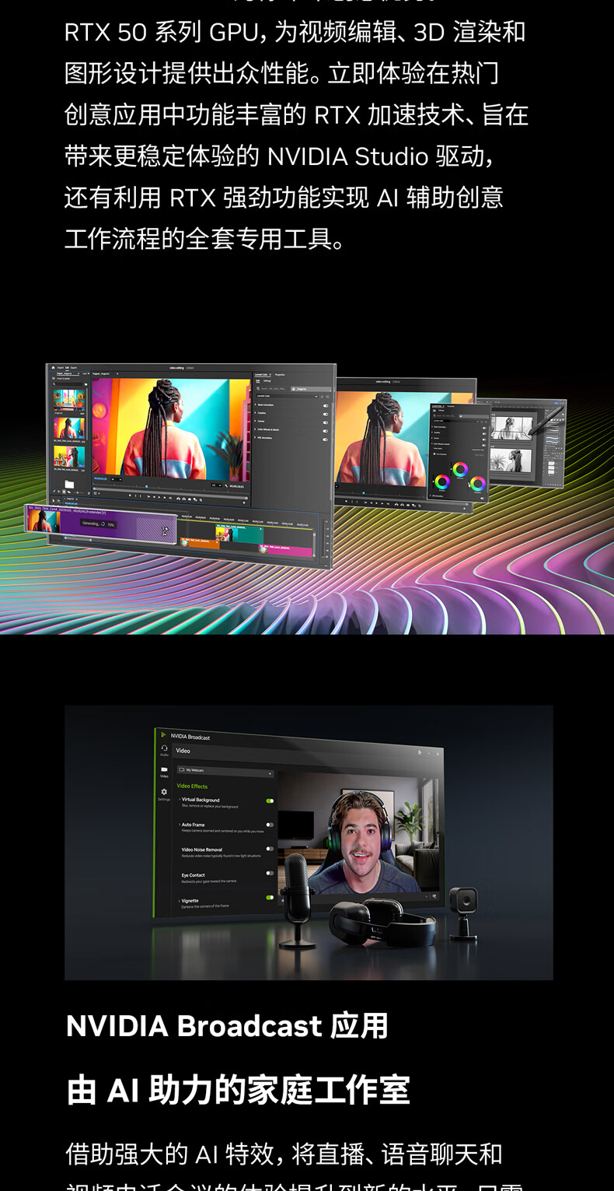Open the Lumetri Color panel tab
The width and height of the screenshot is (614, 1191).
pyautogui.click(x=262, y=374)
